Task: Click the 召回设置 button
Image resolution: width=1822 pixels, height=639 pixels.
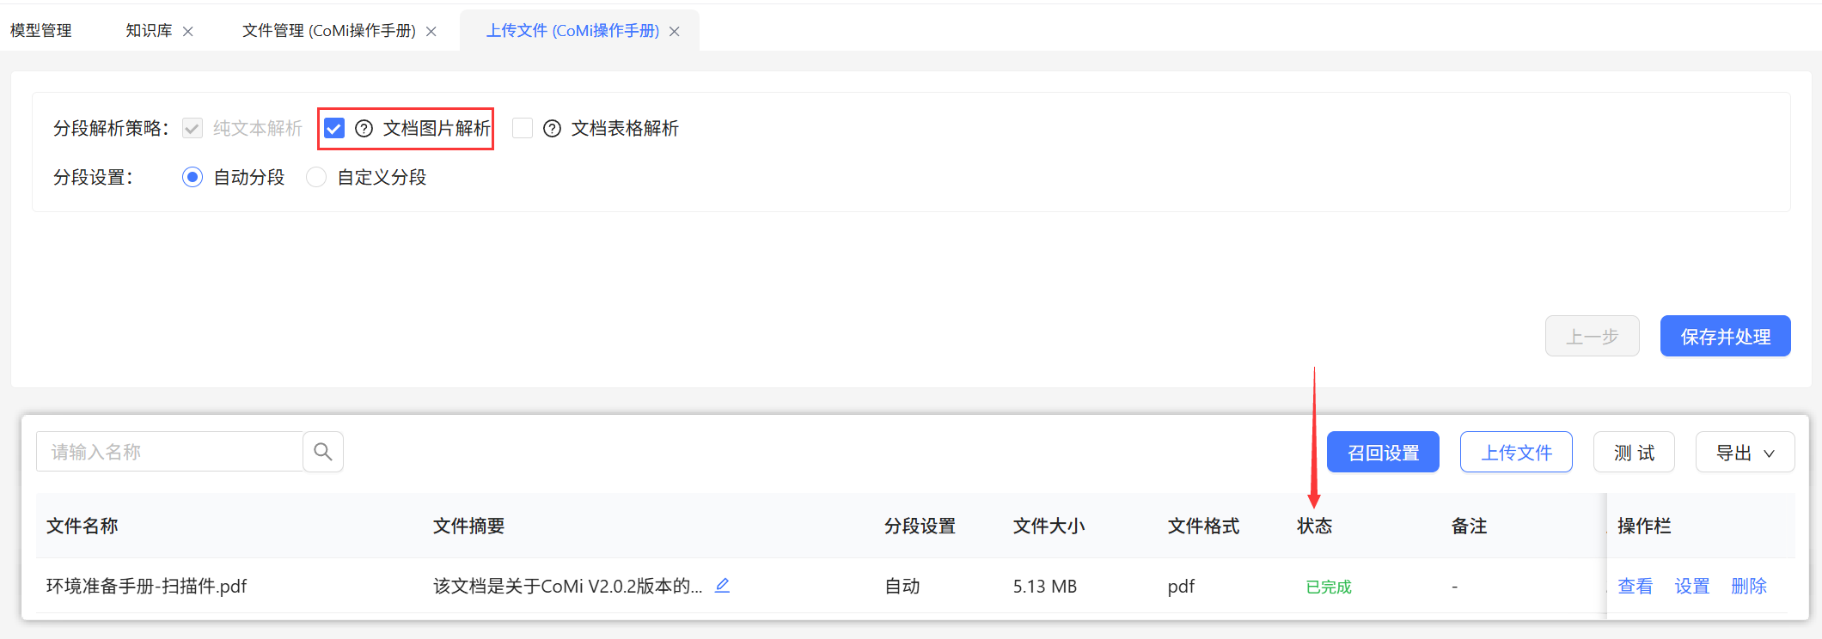Action: (1383, 453)
